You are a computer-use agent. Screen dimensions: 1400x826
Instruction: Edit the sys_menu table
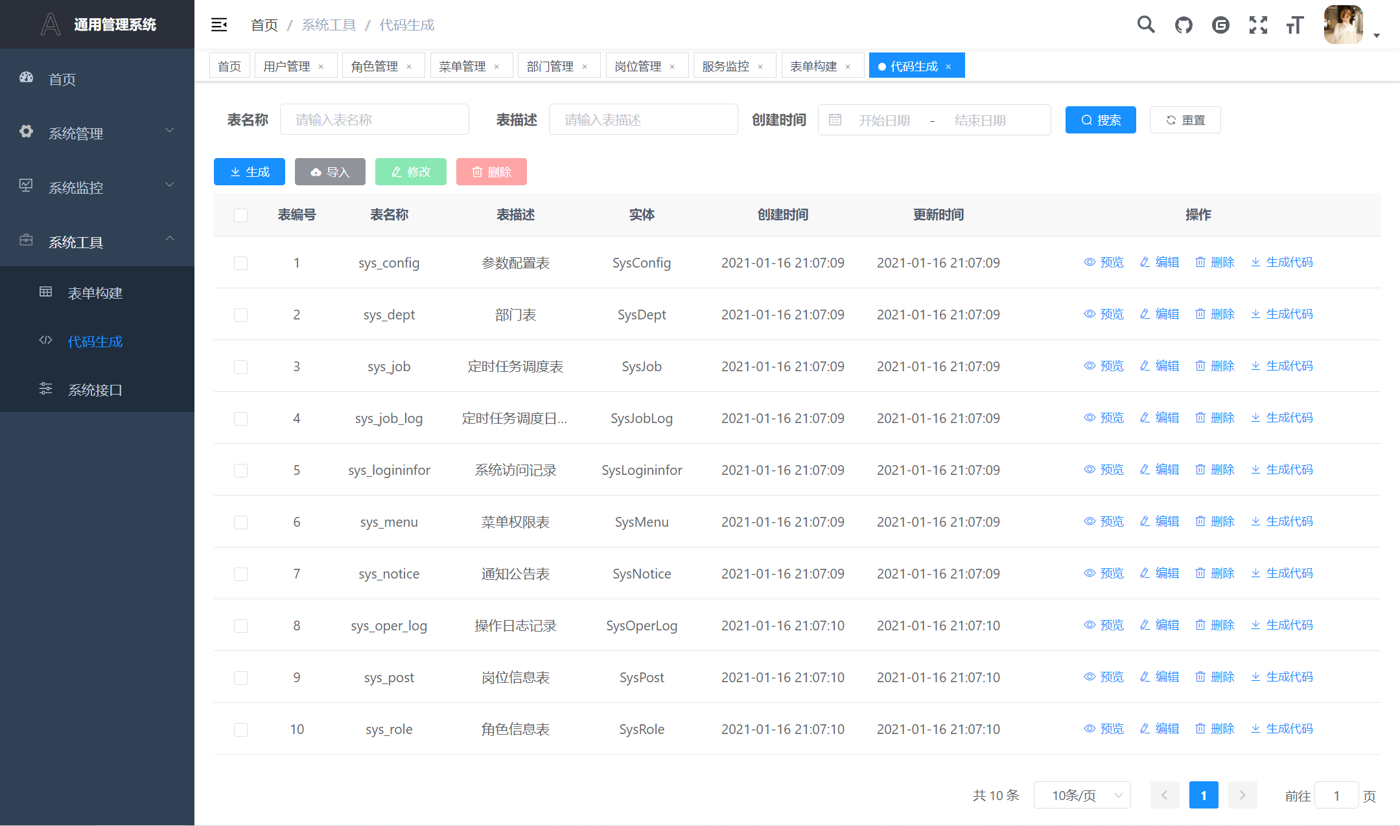1160,522
